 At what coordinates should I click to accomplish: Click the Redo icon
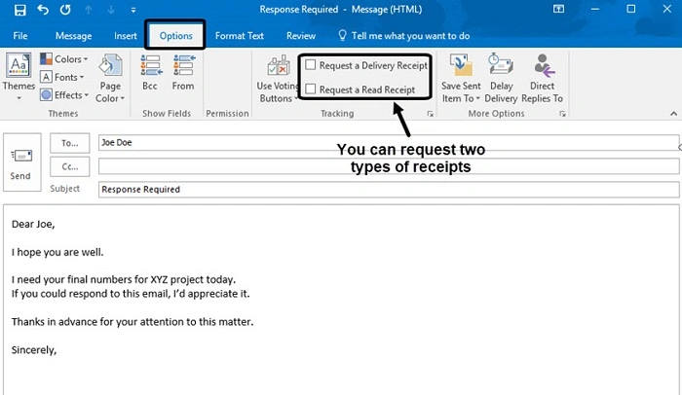click(x=65, y=10)
